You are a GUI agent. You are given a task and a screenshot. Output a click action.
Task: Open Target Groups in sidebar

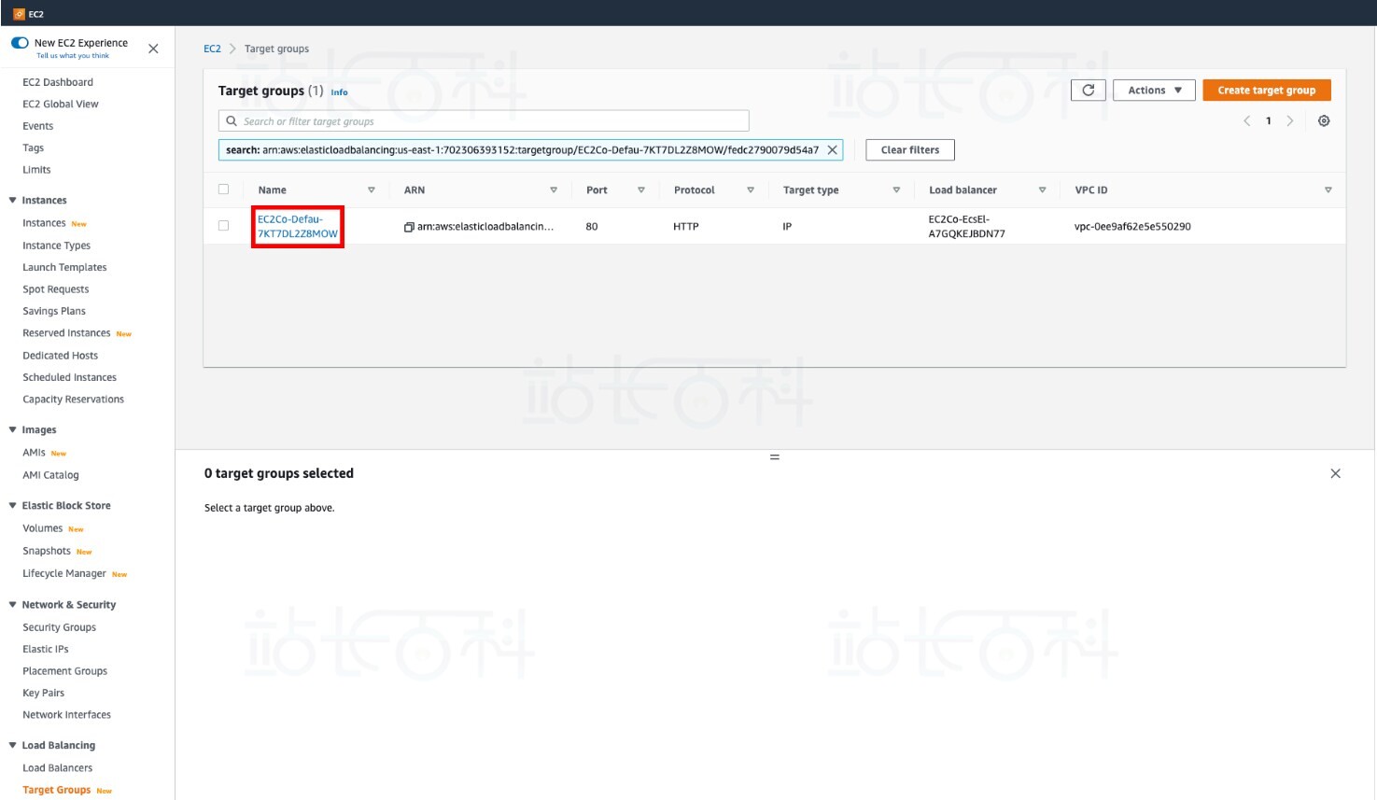[x=56, y=791]
